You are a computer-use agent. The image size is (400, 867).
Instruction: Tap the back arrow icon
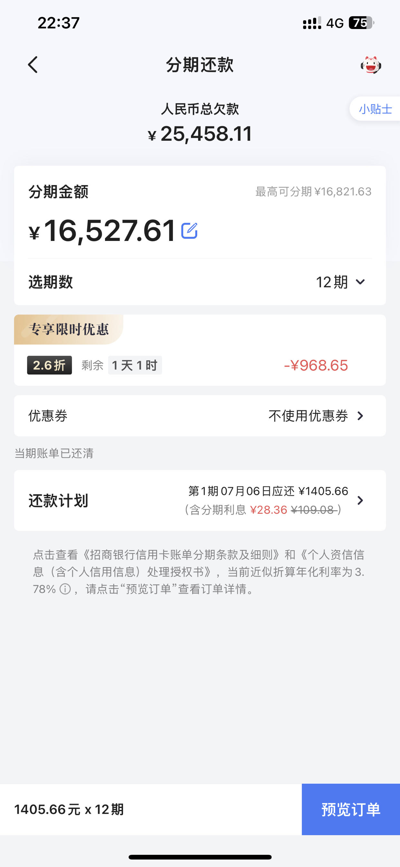[33, 65]
